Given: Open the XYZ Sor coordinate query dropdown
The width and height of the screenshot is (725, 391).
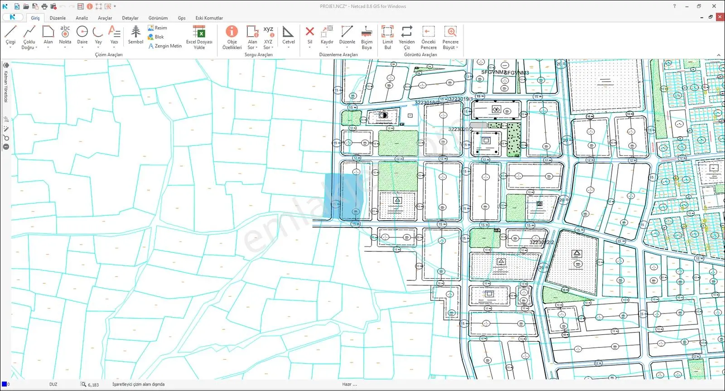Looking at the screenshot, I should click(272, 48).
